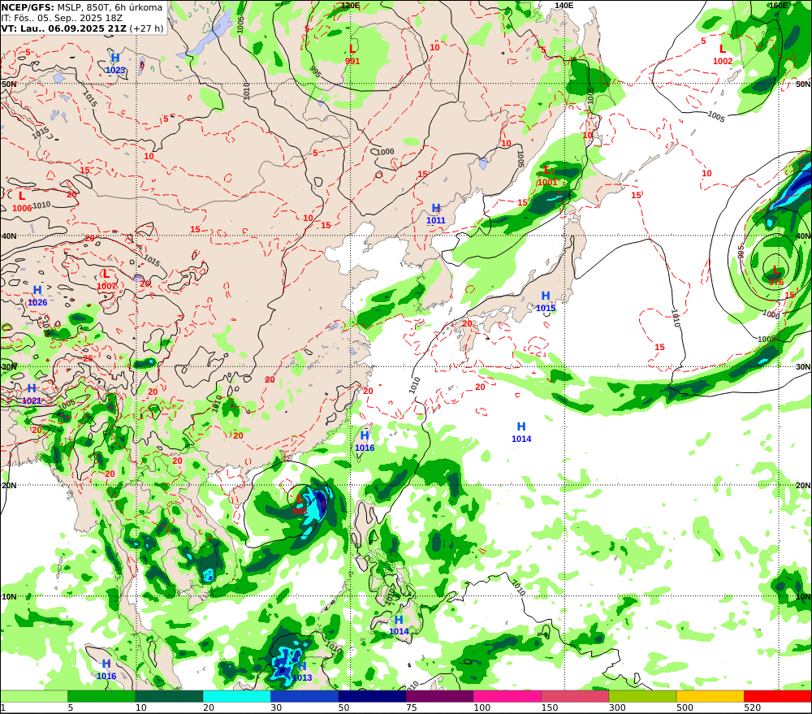Click the South China Sea low L 993
Viewport: 812px width, 714px height.
pyautogui.click(x=300, y=504)
